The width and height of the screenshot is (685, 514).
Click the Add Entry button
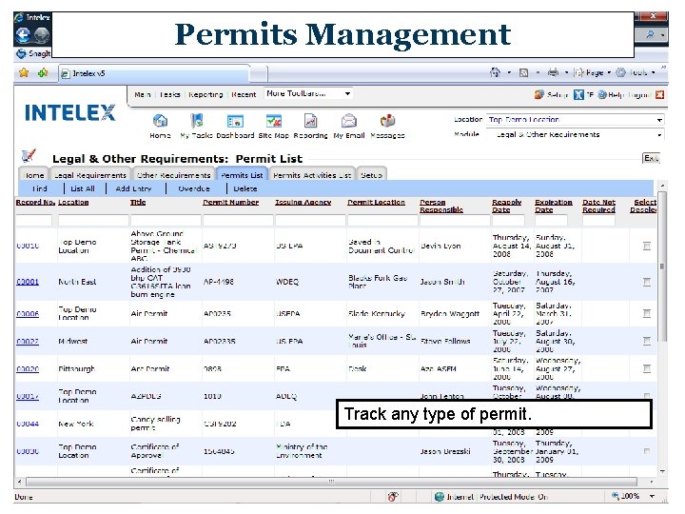click(x=133, y=188)
